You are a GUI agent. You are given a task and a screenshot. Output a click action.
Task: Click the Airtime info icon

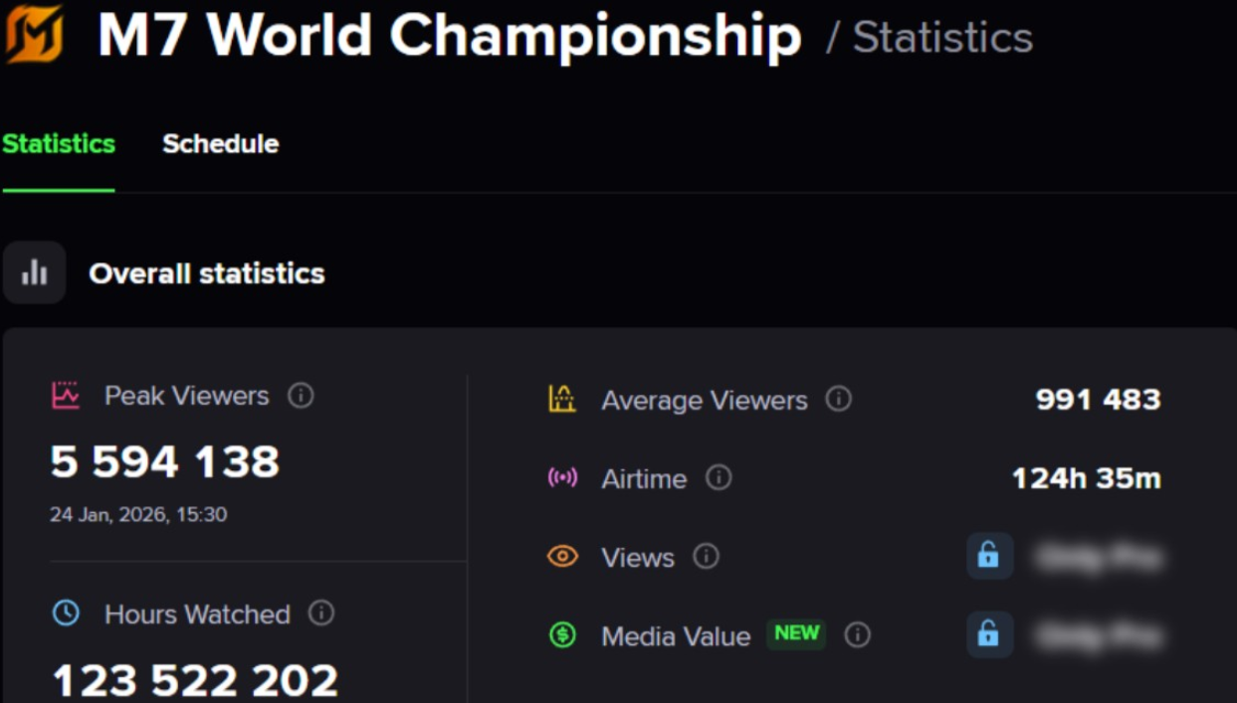pyautogui.click(x=719, y=478)
